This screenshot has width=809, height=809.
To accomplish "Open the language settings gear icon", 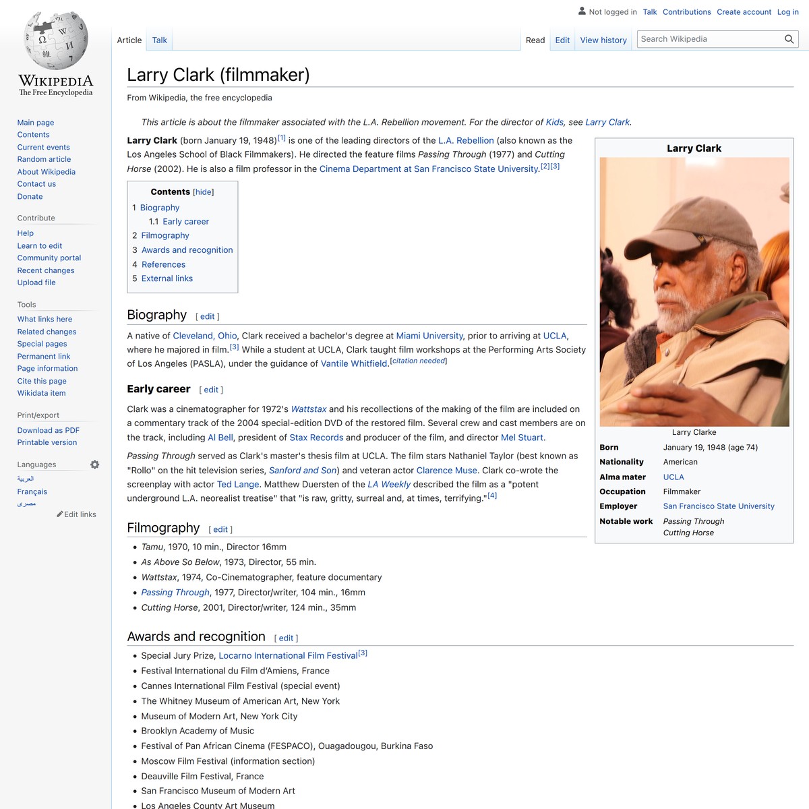I will click(x=94, y=464).
